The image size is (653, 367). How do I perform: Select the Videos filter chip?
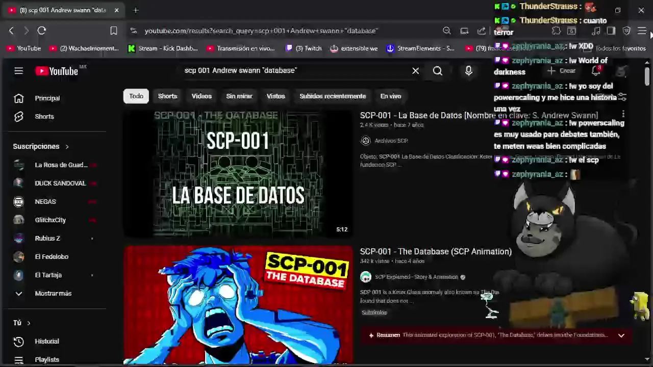point(202,96)
